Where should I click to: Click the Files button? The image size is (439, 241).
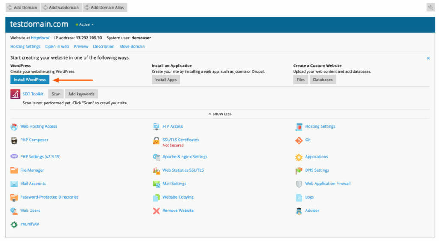(x=301, y=80)
